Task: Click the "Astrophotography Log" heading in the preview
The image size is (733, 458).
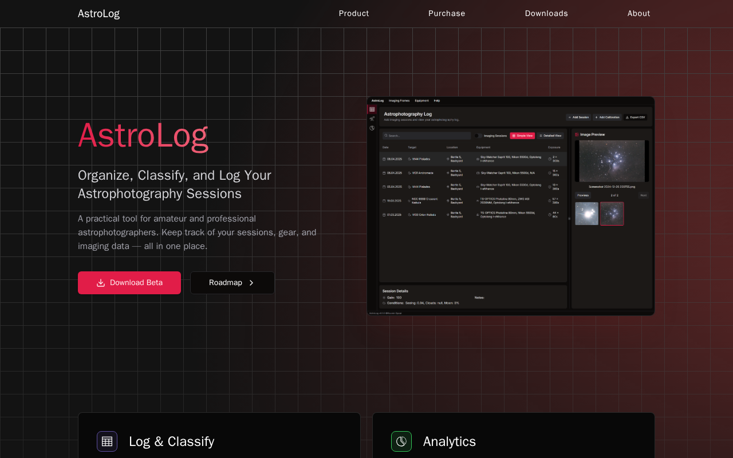Action: pos(408,114)
